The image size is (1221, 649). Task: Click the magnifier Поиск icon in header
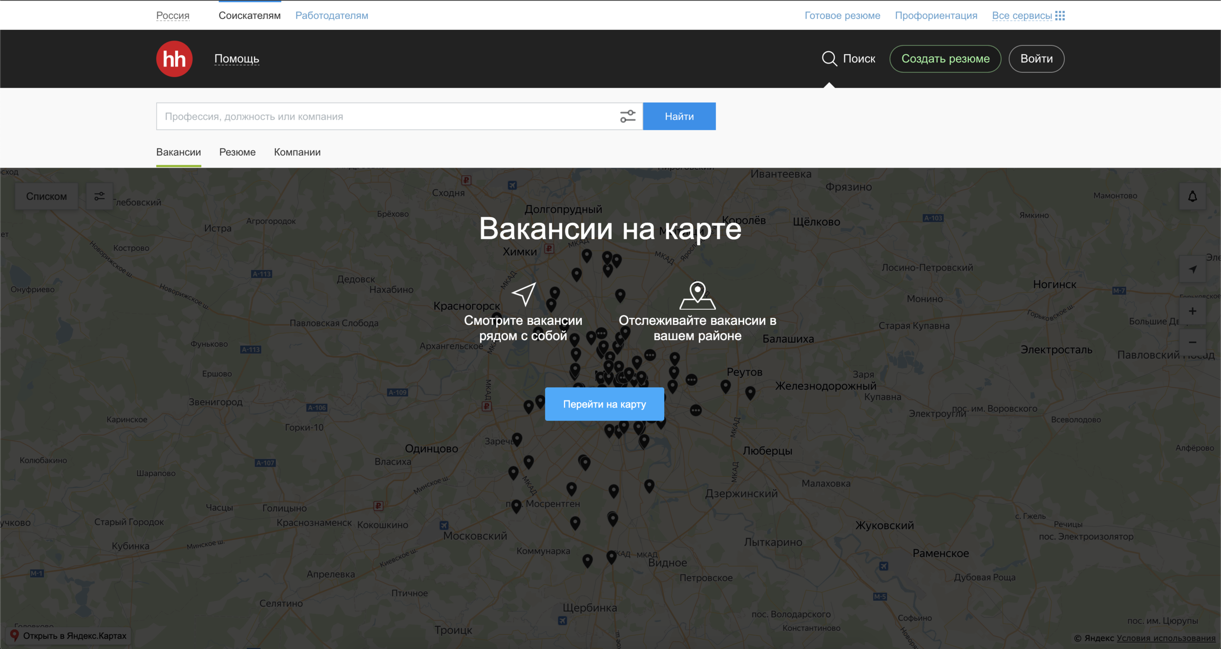829,59
